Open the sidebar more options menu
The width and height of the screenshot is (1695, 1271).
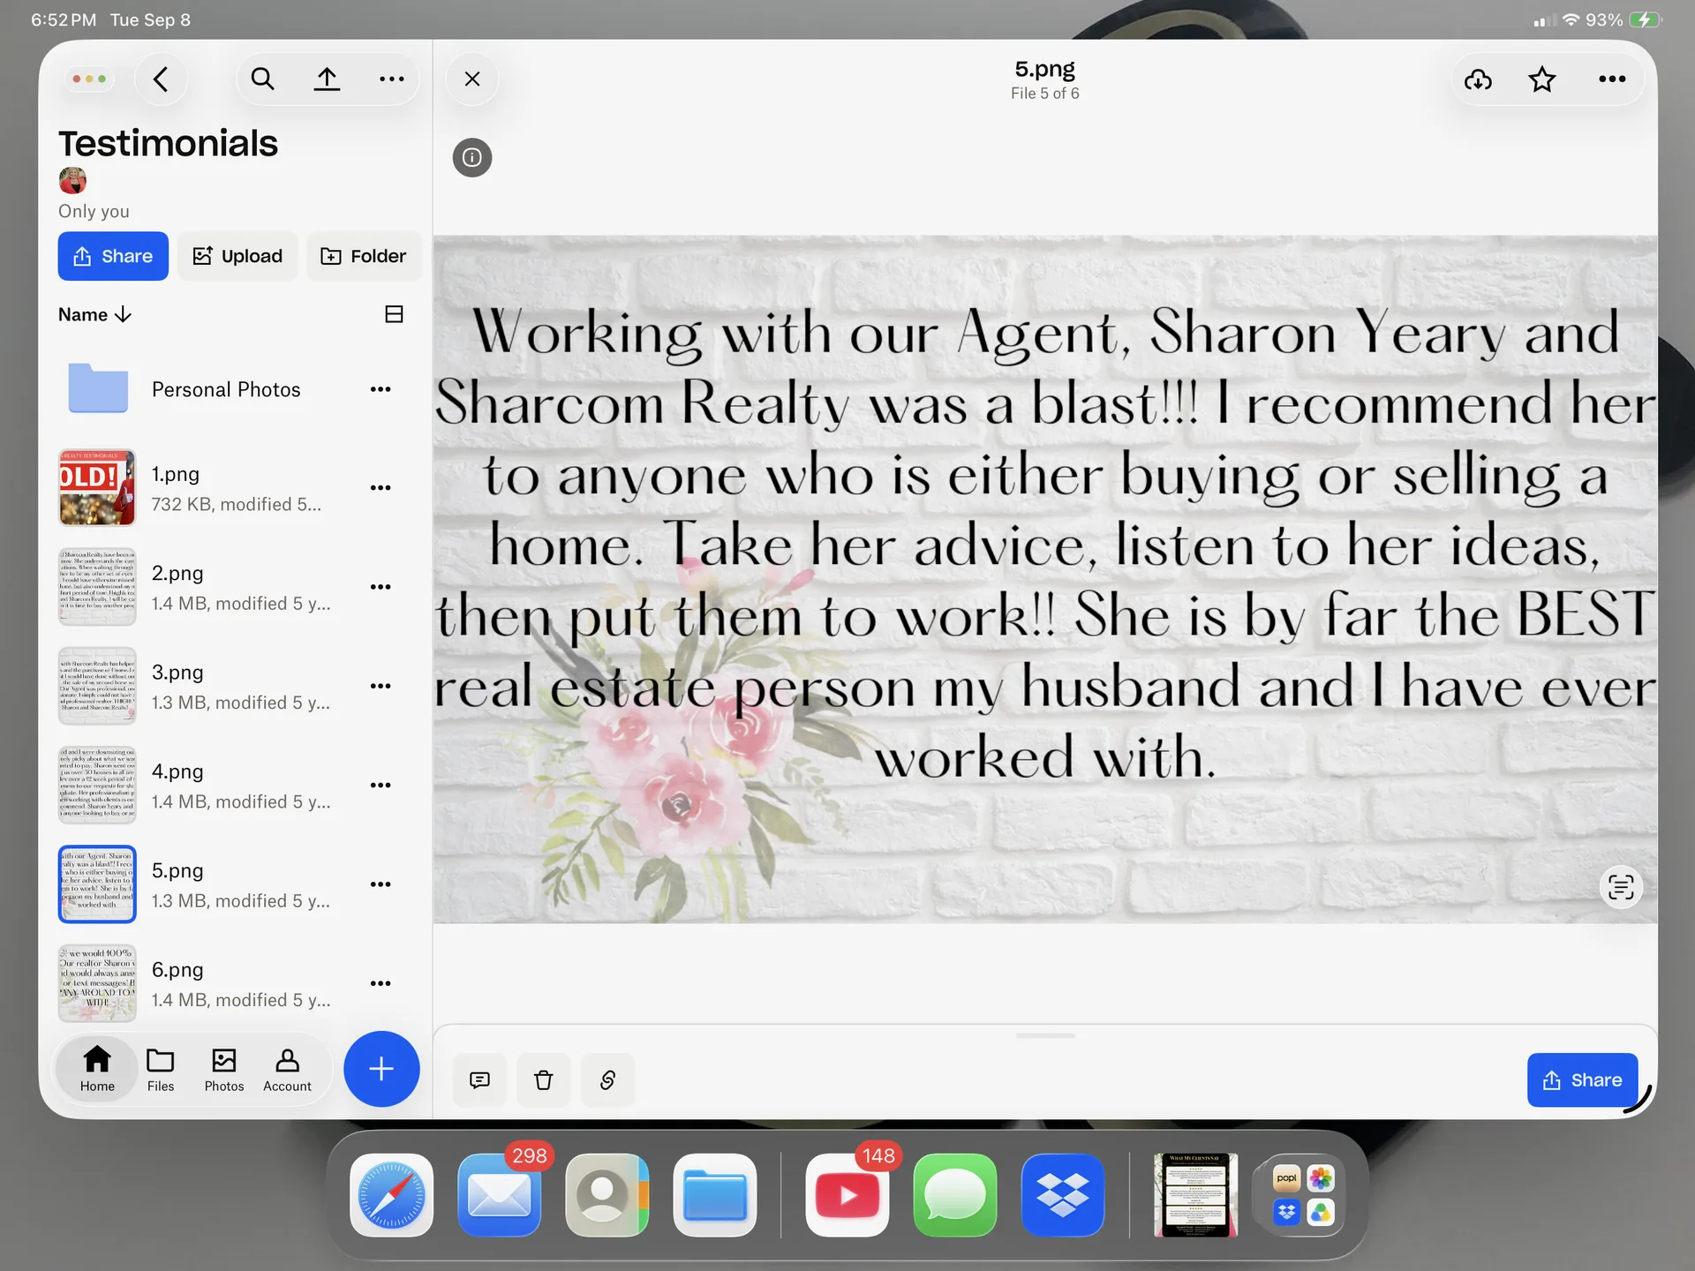pyautogui.click(x=391, y=79)
